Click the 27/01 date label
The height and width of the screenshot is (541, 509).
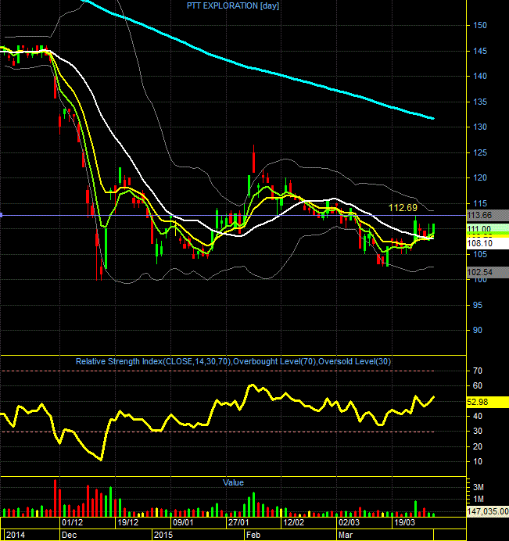click(238, 522)
